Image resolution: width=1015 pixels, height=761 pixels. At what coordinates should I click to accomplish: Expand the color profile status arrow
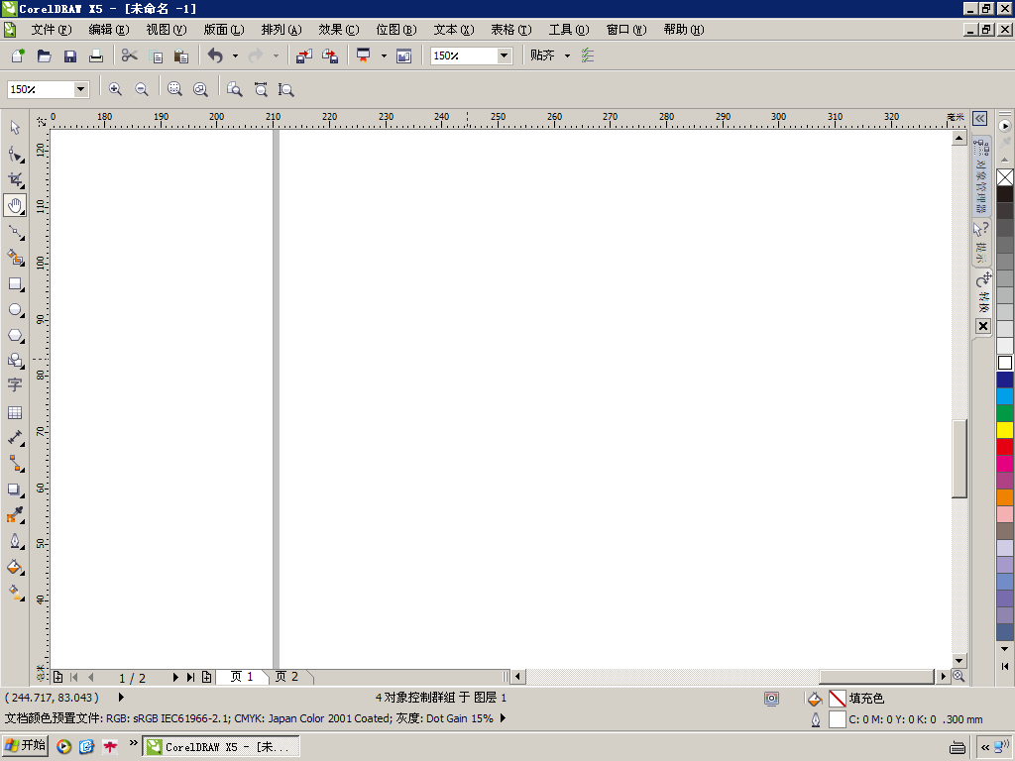point(503,717)
